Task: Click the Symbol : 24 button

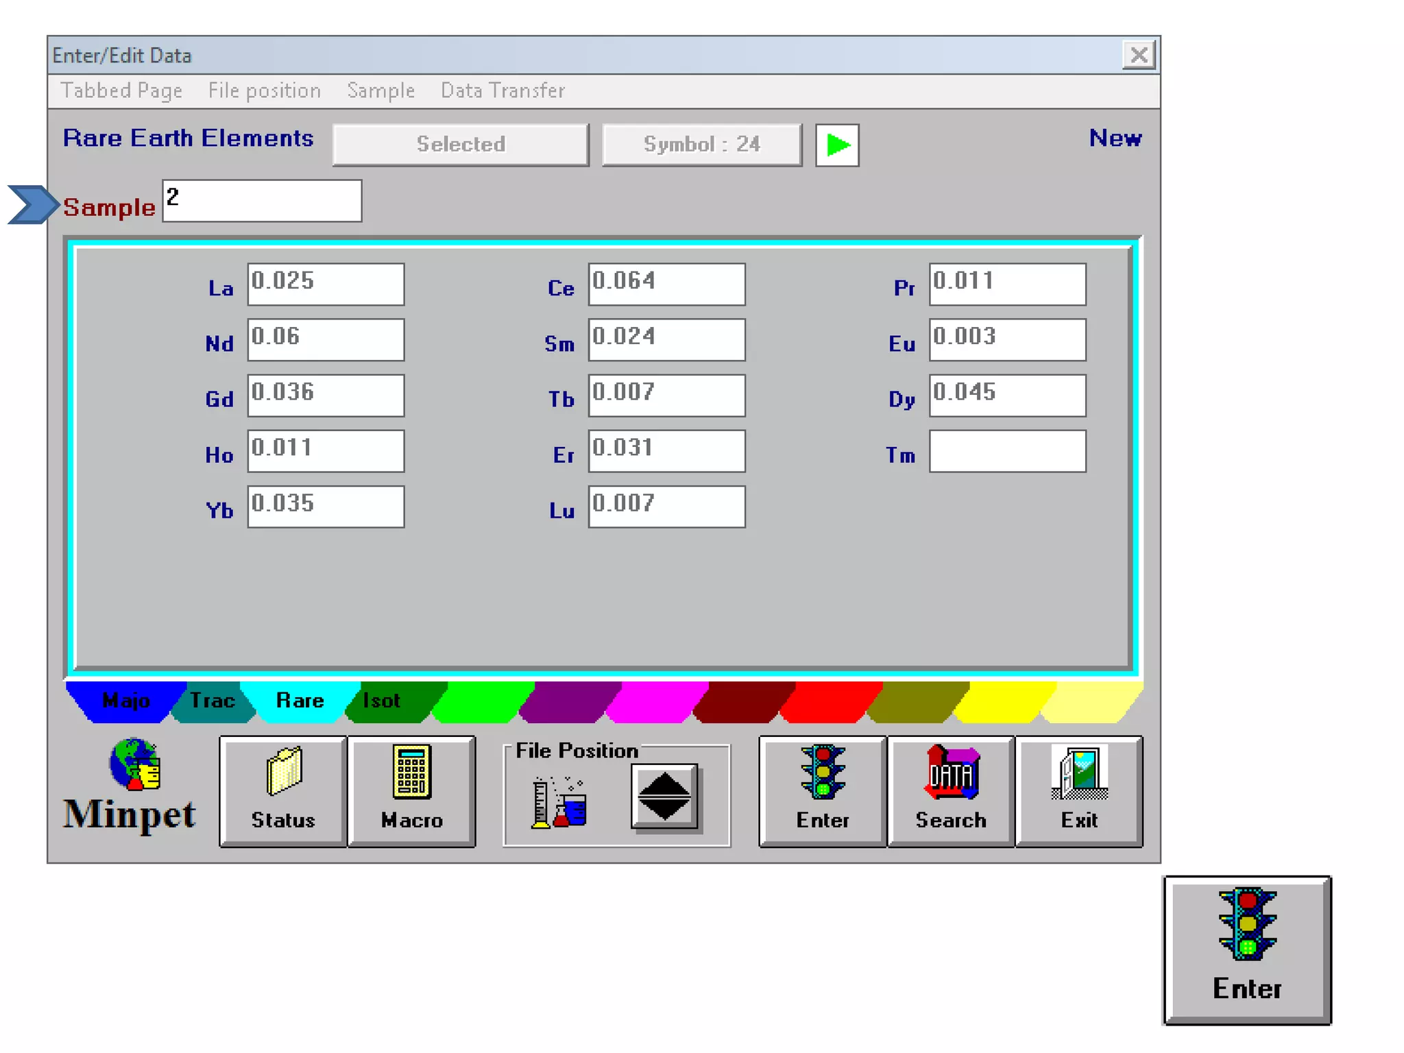Action: (701, 145)
